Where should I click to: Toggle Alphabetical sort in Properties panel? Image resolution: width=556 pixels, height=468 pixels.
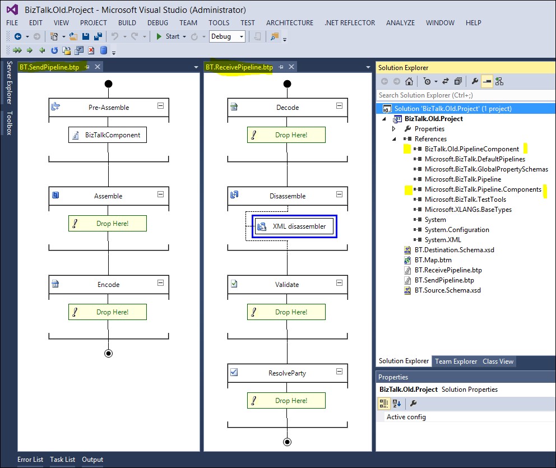click(397, 404)
